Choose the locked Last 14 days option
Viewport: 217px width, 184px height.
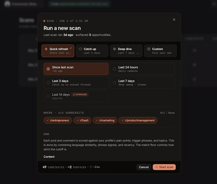click(x=76, y=96)
